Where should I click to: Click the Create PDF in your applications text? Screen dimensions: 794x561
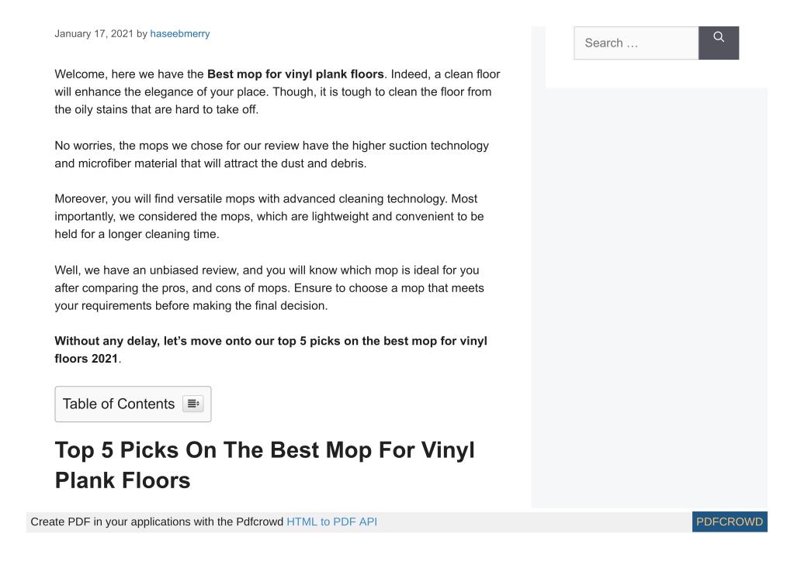(157, 521)
